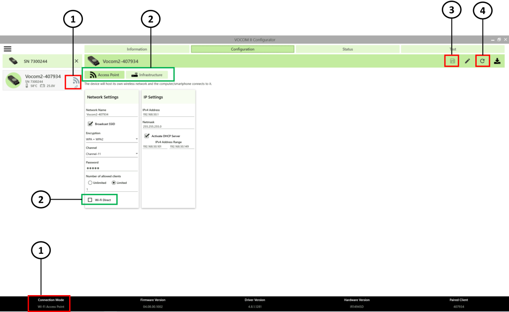
Task: Switch to the Information tab
Action: click(137, 49)
